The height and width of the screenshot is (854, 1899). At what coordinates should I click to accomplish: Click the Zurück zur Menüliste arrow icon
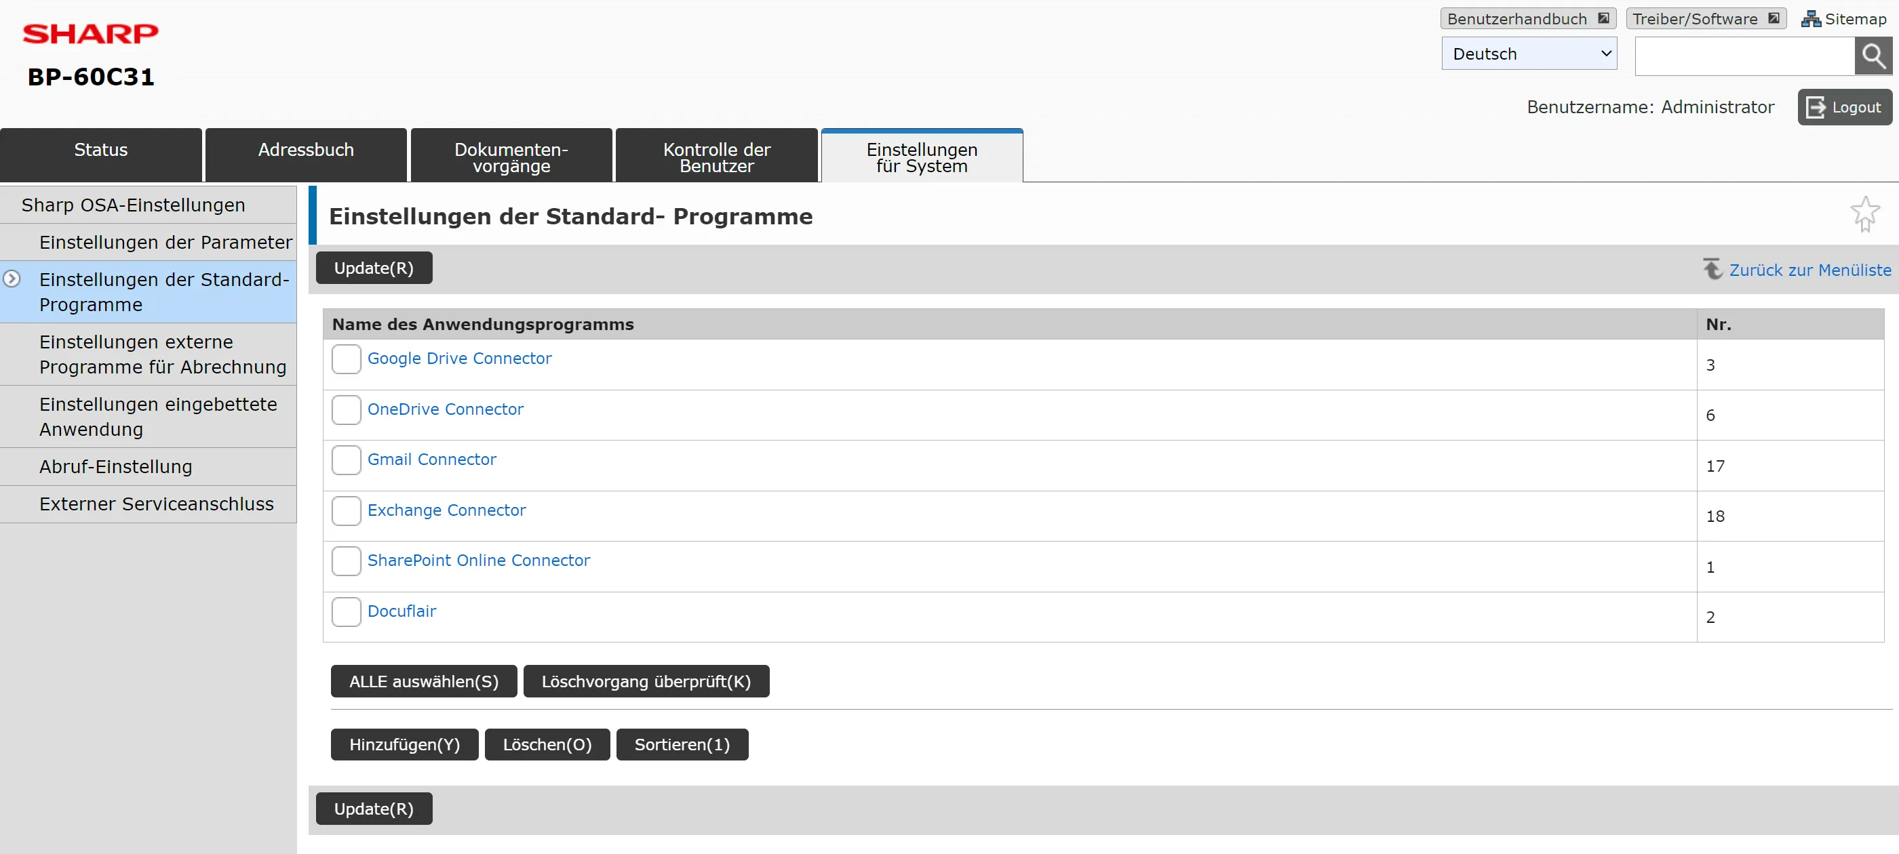pyautogui.click(x=1712, y=269)
